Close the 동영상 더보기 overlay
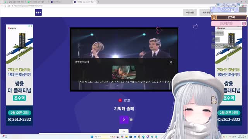248x139 pixels. point(171,62)
